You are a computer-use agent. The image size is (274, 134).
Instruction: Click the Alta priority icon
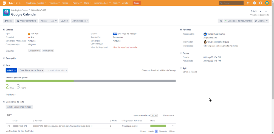point(29,37)
